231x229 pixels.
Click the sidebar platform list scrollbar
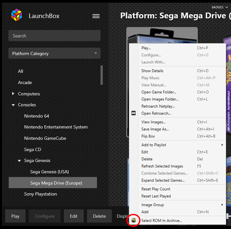coord(101,75)
